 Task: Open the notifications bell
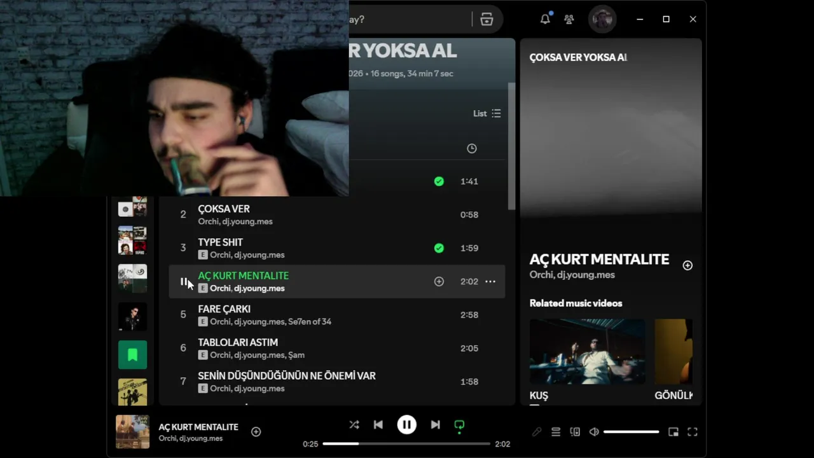click(x=545, y=19)
